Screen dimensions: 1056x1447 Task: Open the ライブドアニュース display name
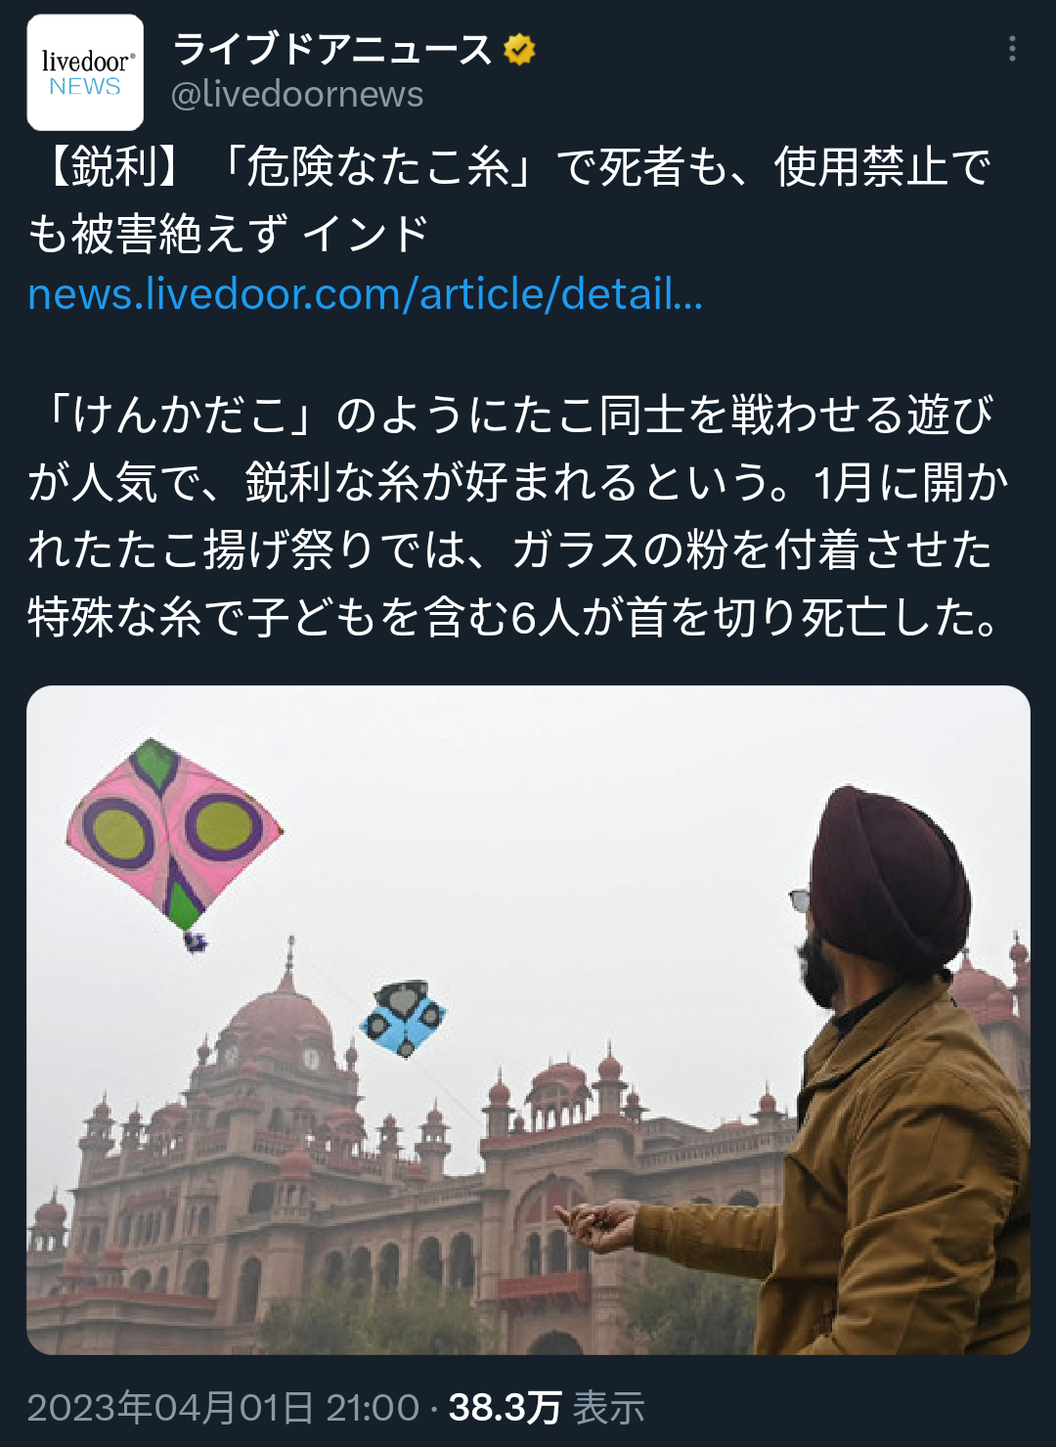pos(332,49)
